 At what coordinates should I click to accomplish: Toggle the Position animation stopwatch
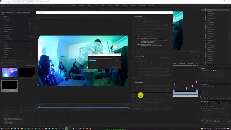pyautogui.click(x=4, y=18)
